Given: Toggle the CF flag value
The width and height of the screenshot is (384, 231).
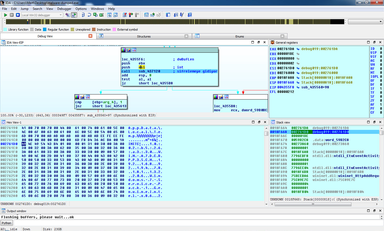Looking at the screenshot, I should point(381,113).
